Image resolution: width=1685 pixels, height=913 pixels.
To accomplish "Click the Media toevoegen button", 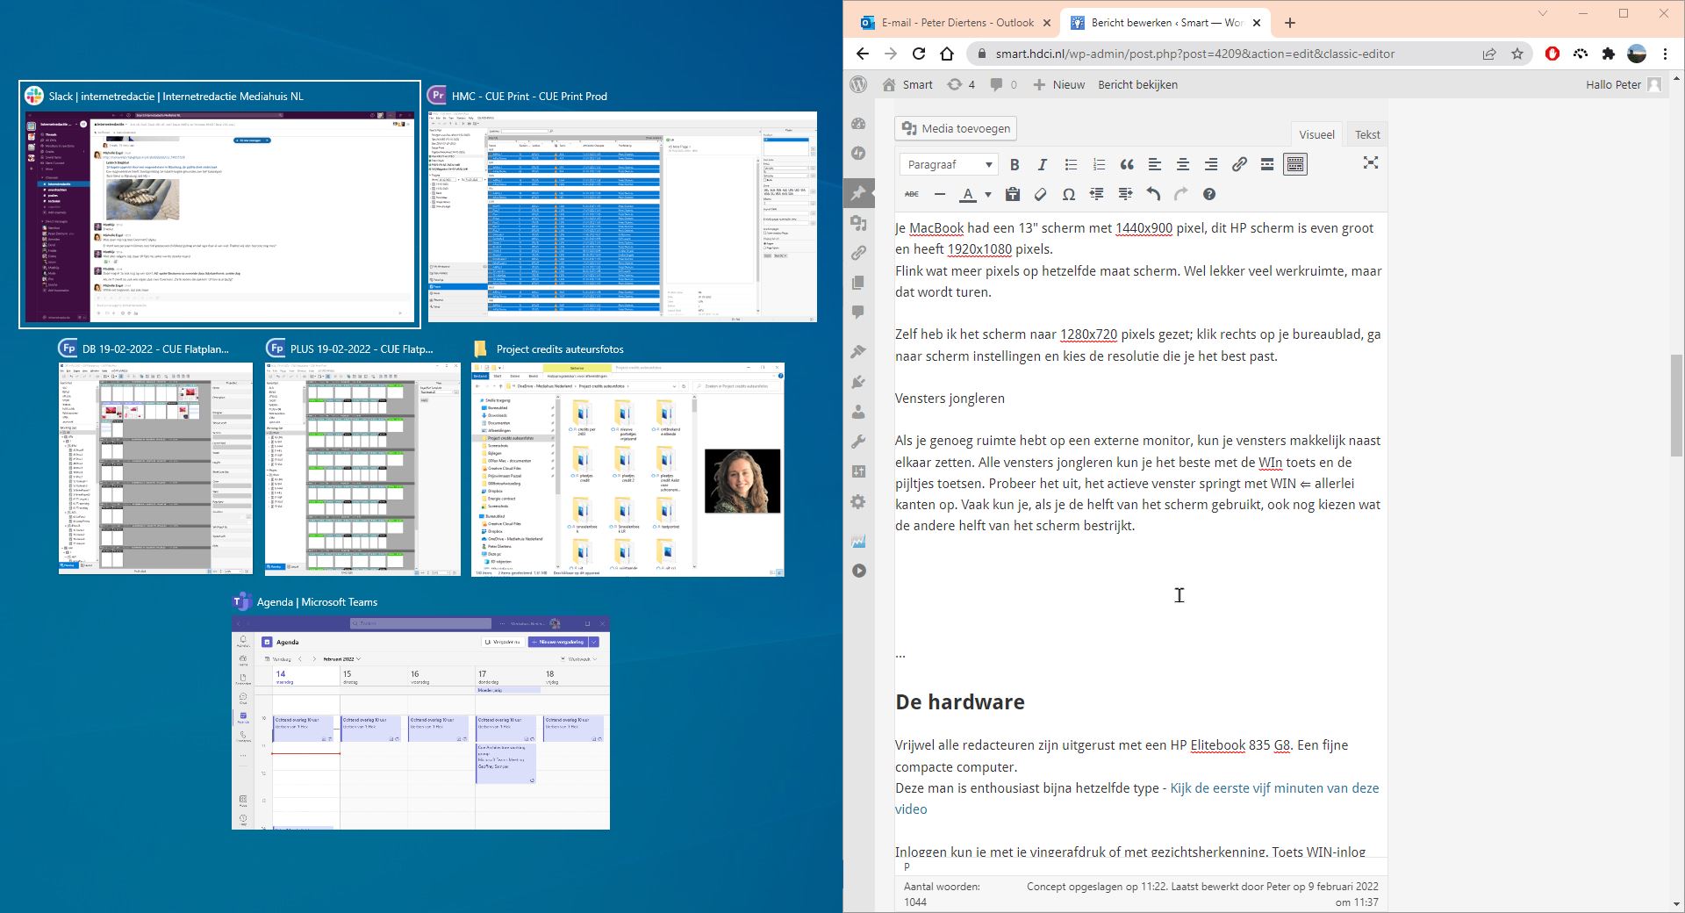I will (956, 128).
